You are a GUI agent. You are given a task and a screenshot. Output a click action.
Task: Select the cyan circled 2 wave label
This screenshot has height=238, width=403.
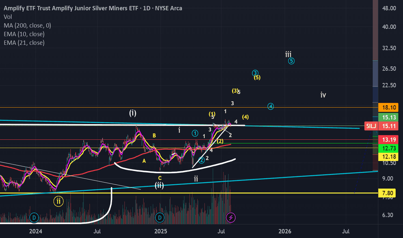(201, 160)
